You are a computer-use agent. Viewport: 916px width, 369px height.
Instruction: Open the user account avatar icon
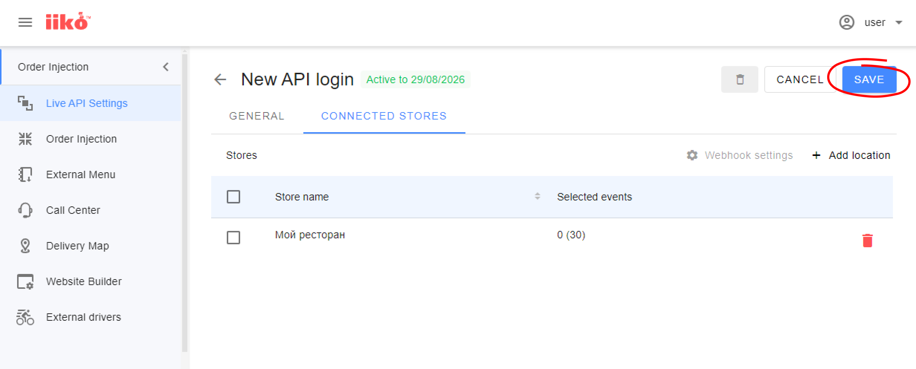pyautogui.click(x=846, y=22)
